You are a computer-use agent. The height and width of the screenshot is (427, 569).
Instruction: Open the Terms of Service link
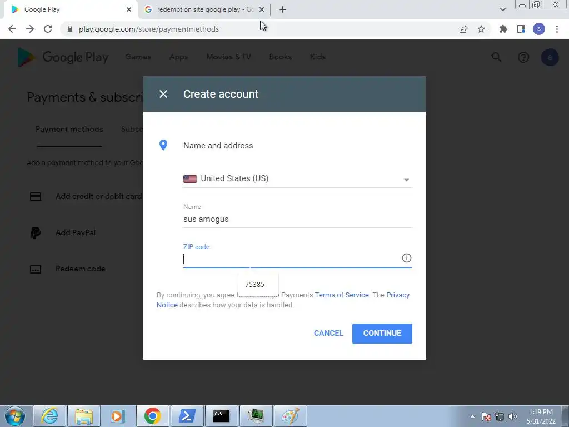pyautogui.click(x=342, y=295)
